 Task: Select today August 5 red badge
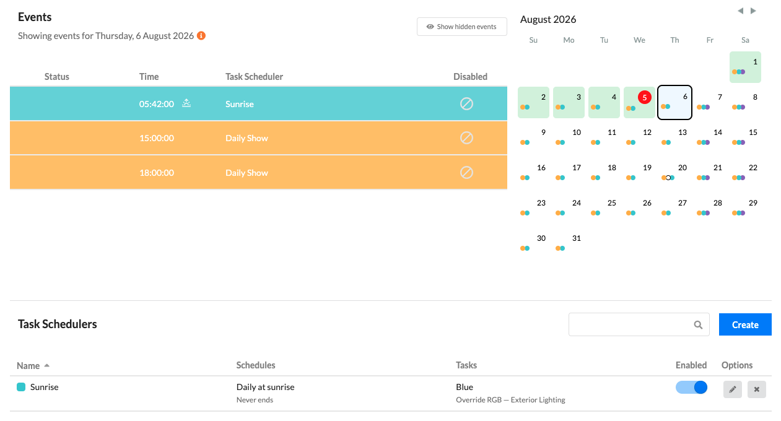(645, 97)
